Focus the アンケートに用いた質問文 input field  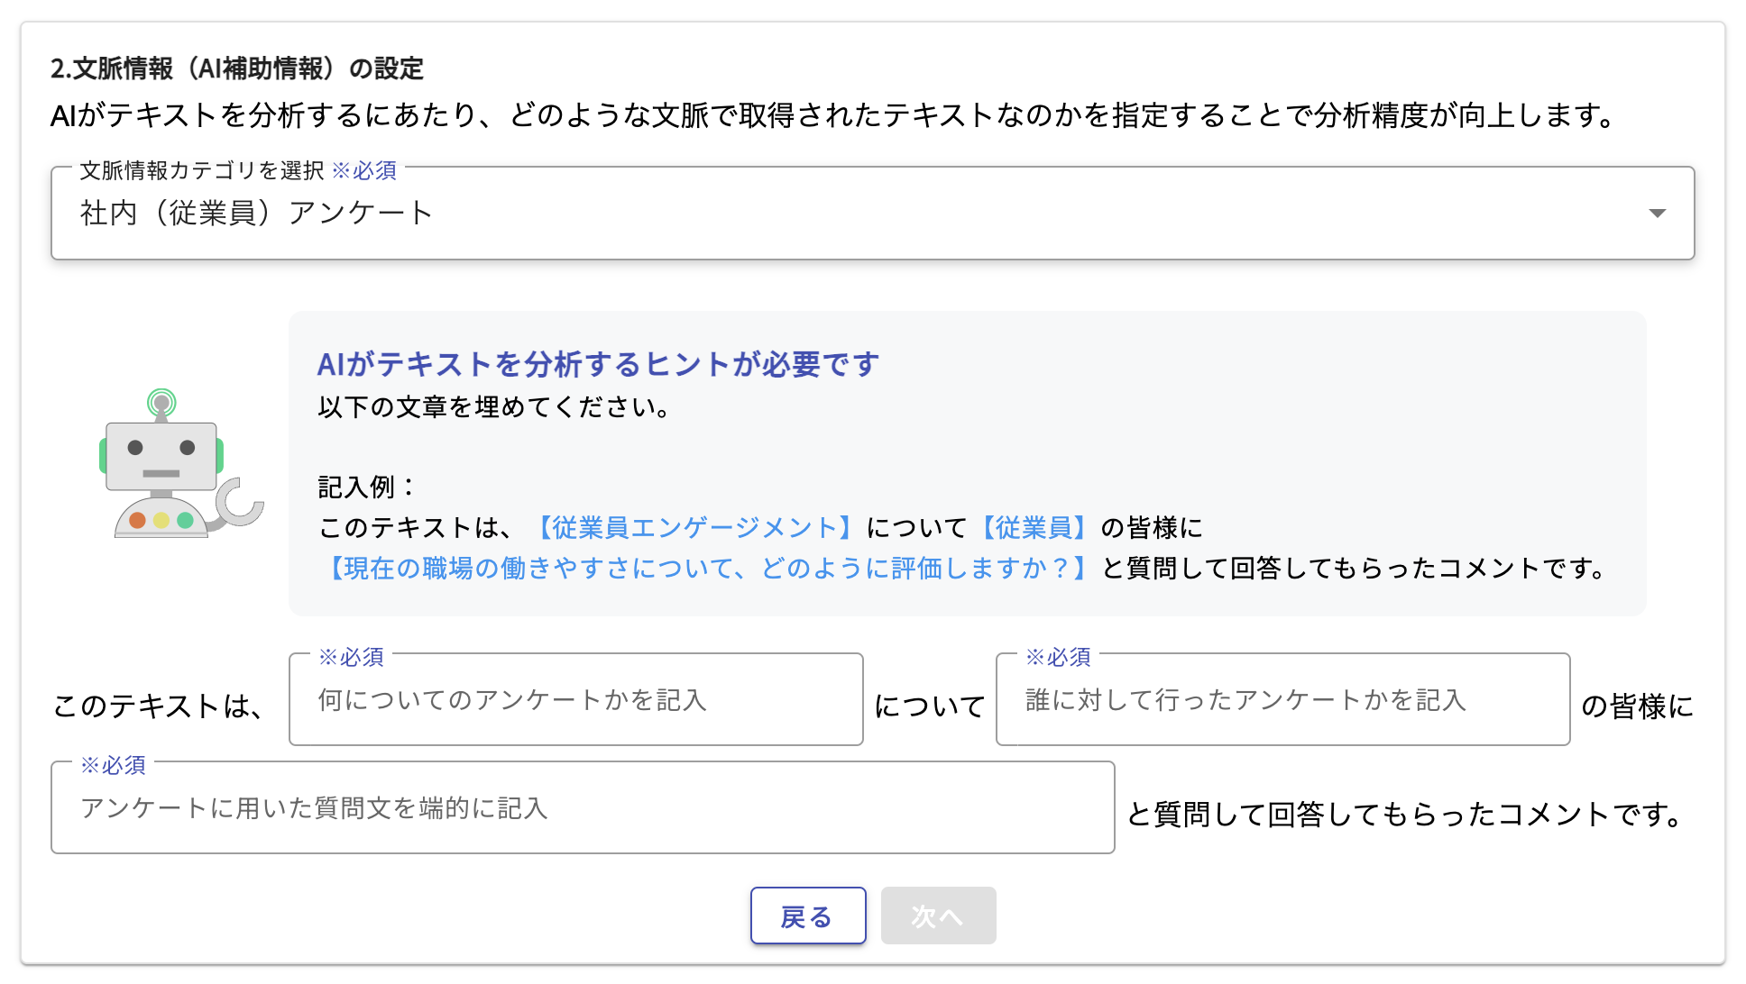(582, 808)
